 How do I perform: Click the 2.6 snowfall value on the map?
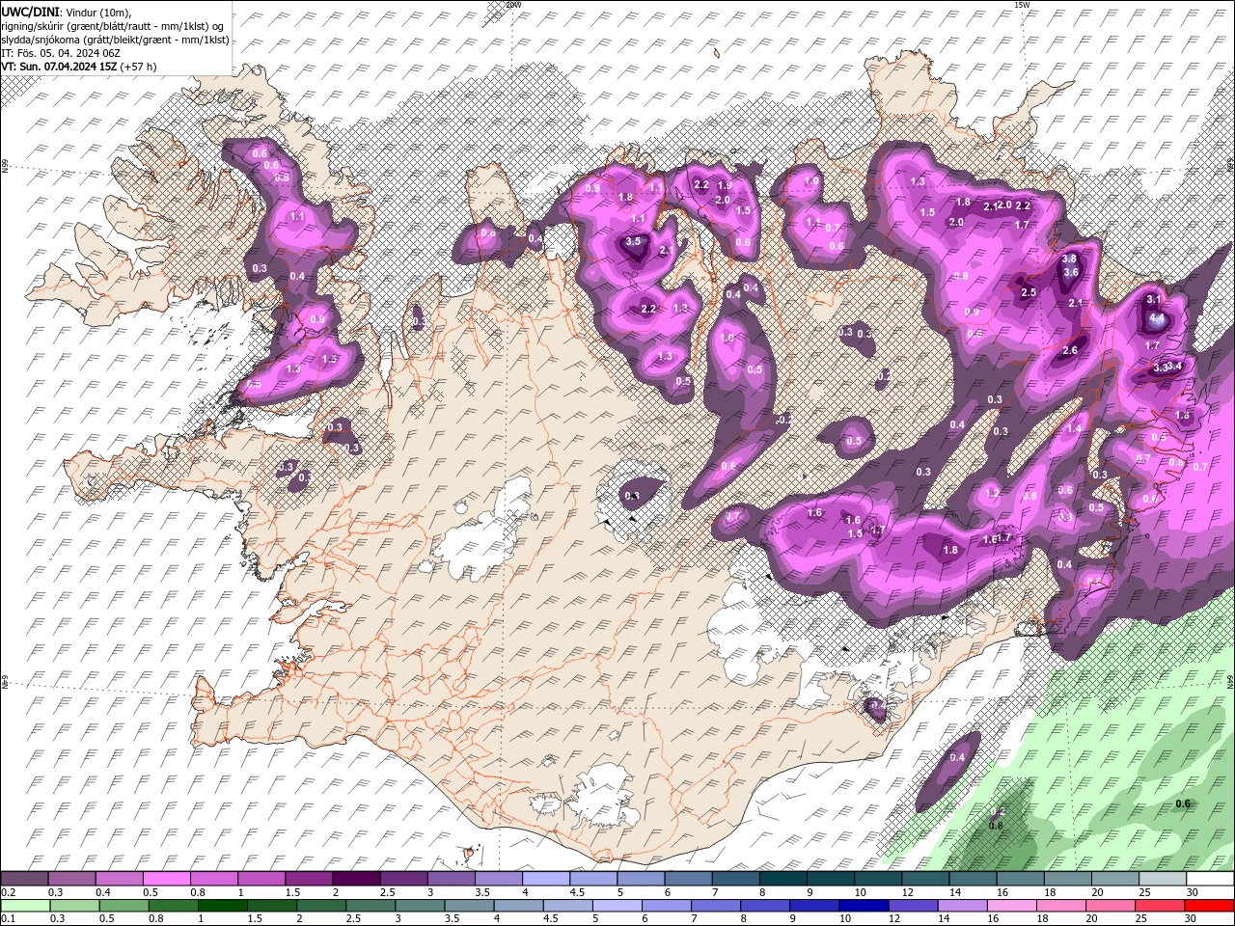click(1069, 351)
